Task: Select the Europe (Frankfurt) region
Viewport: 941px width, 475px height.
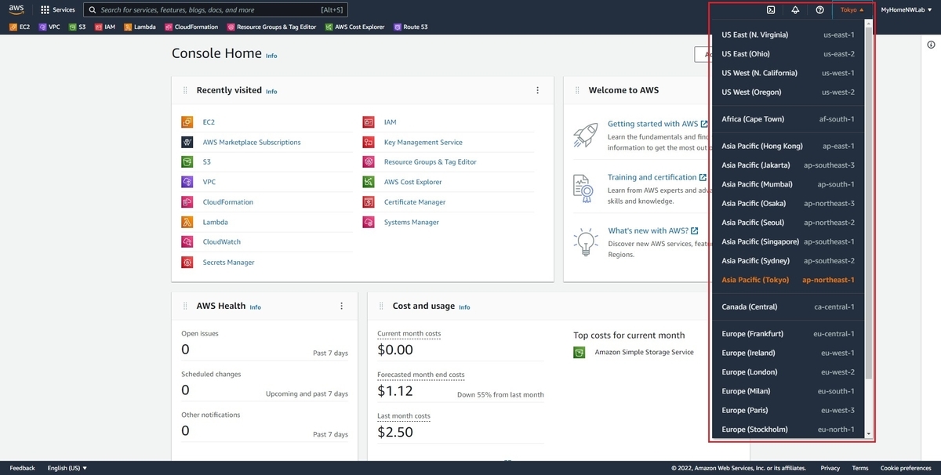Action: point(788,333)
